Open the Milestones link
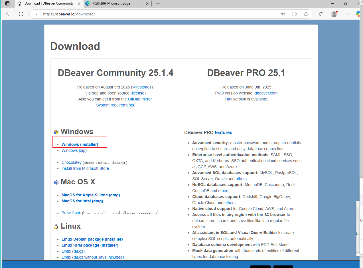 142,87
